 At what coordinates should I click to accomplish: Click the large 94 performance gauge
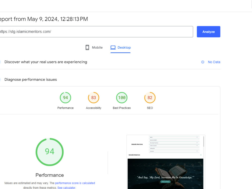click(50, 152)
